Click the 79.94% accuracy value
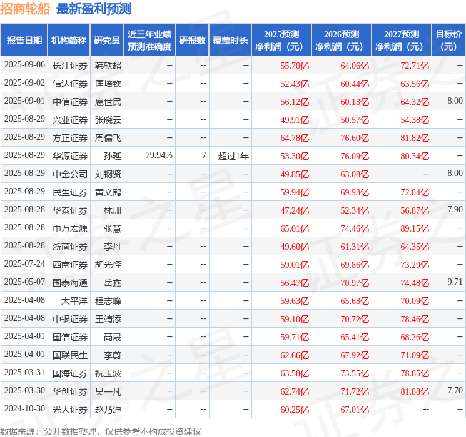The width and height of the screenshot is (466, 437). tap(159, 155)
